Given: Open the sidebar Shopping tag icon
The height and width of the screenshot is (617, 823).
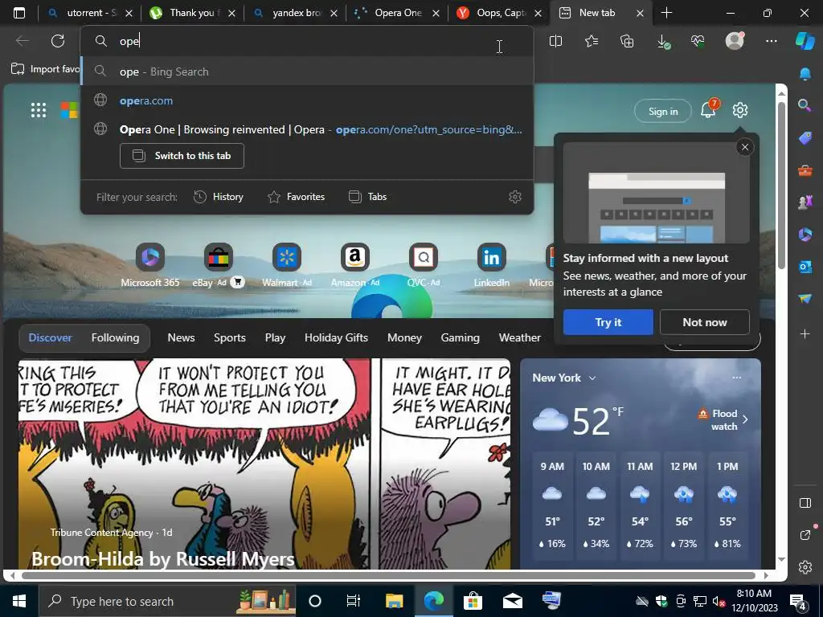Looking at the screenshot, I should pyautogui.click(x=805, y=138).
